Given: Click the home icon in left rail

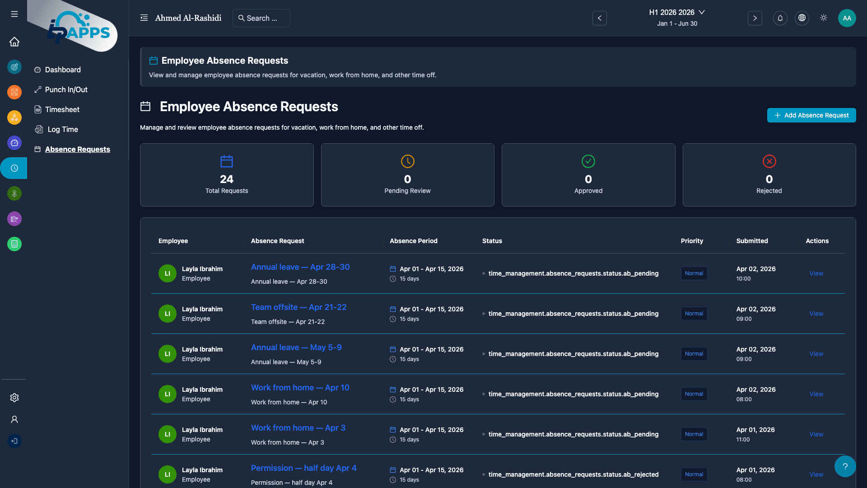Looking at the screenshot, I should tap(14, 42).
